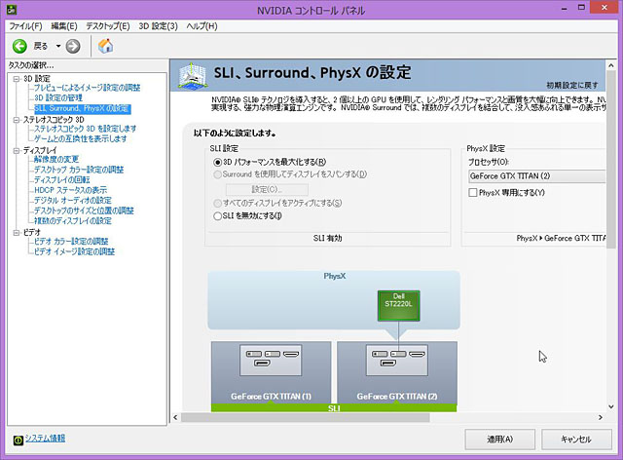
Task: Enable PhysX 専用にする checkbox
Action: [x=473, y=193]
